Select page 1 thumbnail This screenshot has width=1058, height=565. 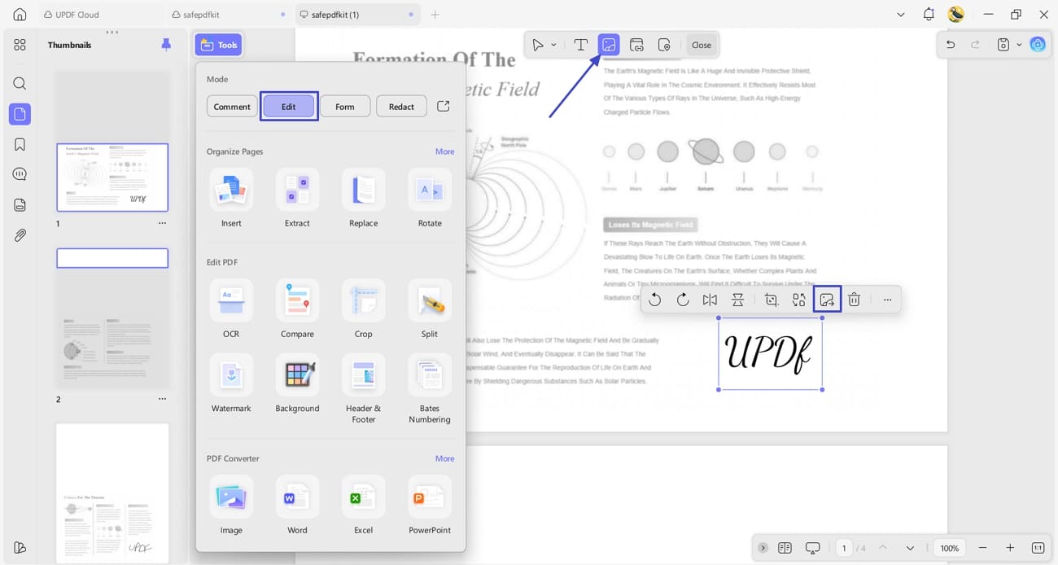[x=112, y=177]
